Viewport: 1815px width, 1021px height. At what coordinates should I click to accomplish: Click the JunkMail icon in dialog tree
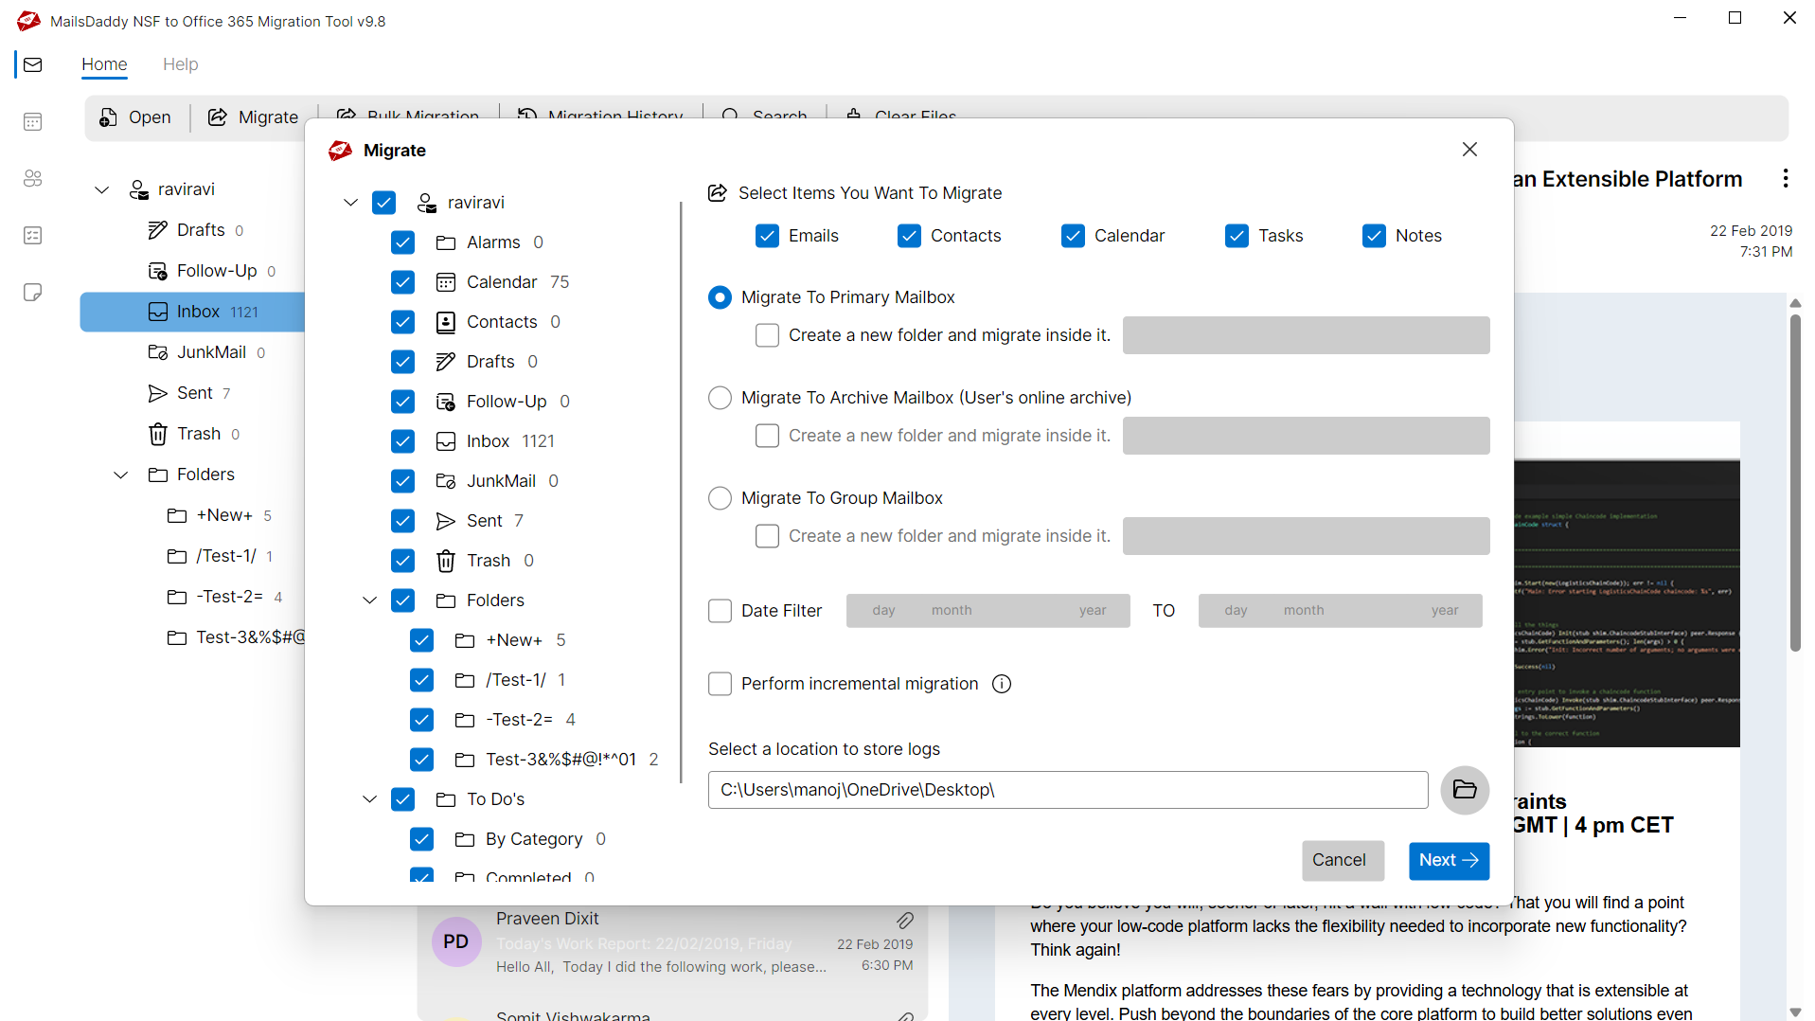click(x=446, y=481)
